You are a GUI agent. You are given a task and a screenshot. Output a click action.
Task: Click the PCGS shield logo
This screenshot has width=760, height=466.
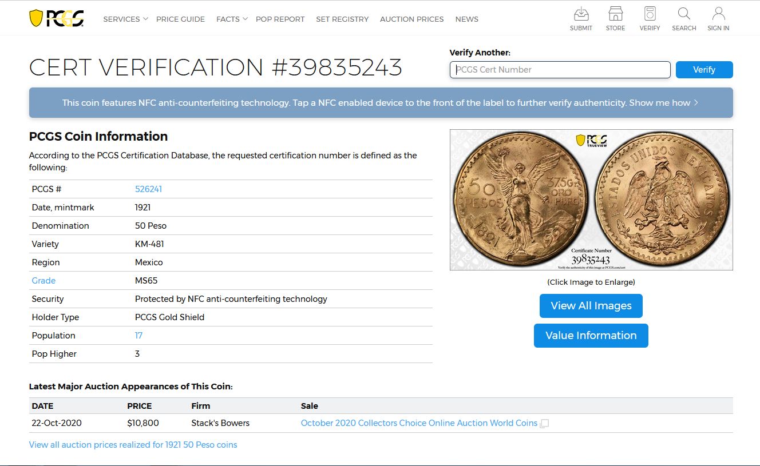[x=56, y=18]
